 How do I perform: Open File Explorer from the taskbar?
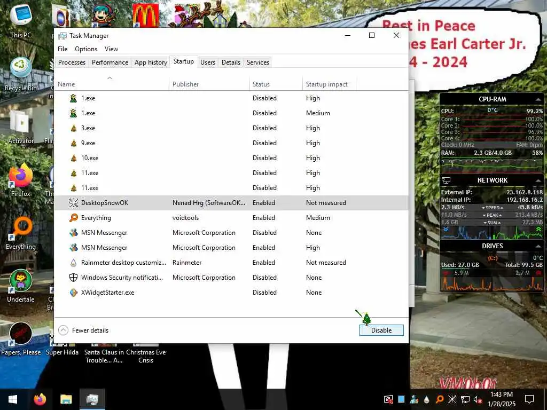pos(66,399)
